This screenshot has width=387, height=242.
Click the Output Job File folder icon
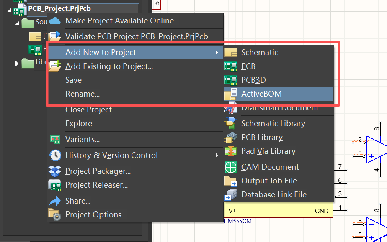coord(231,181)
